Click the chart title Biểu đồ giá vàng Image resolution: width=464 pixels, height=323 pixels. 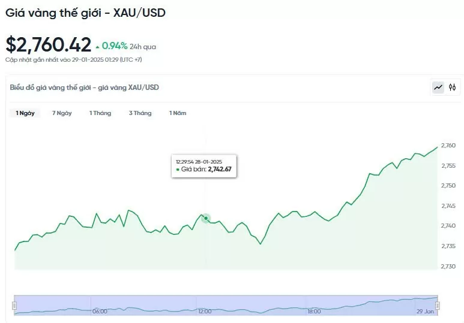point(85,87)
